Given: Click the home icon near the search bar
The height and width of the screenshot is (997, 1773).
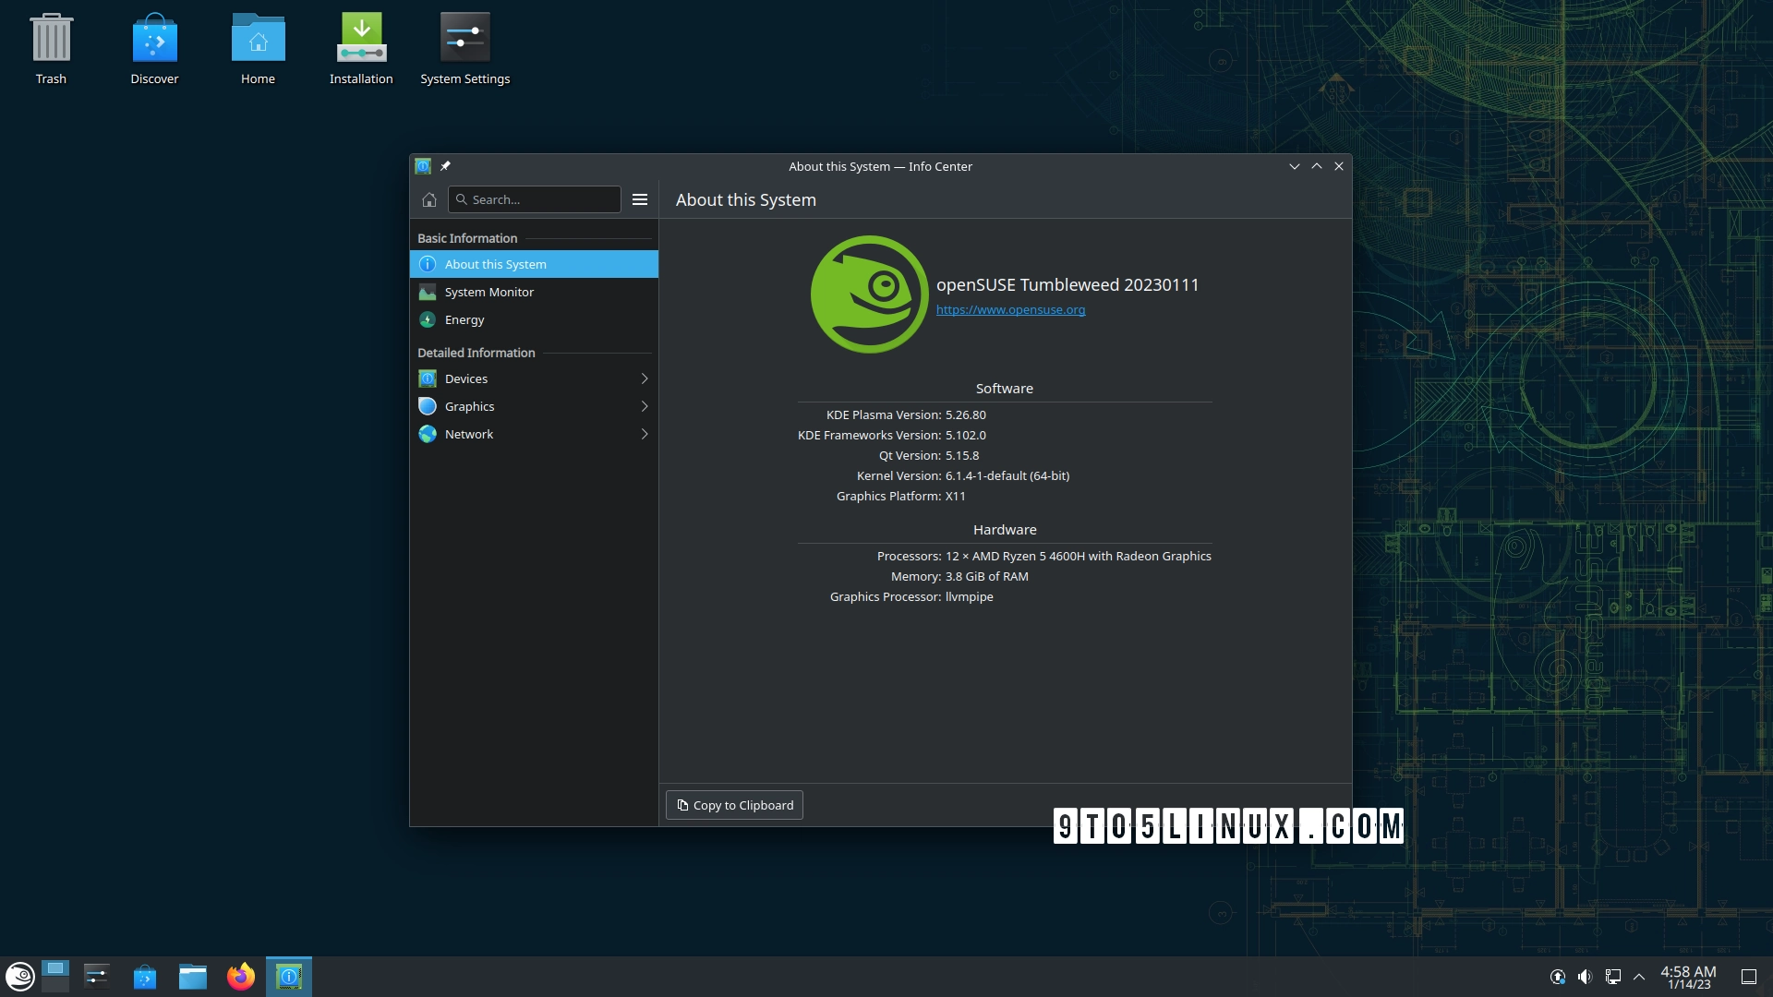Looking at the screenshot, I should (x=428, y=199).
